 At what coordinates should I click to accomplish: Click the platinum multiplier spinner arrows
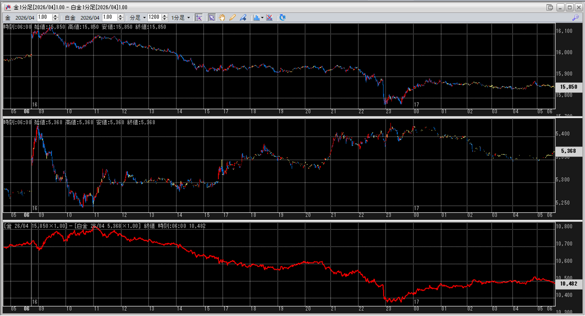pyautogui.click(x=121, y=17)
